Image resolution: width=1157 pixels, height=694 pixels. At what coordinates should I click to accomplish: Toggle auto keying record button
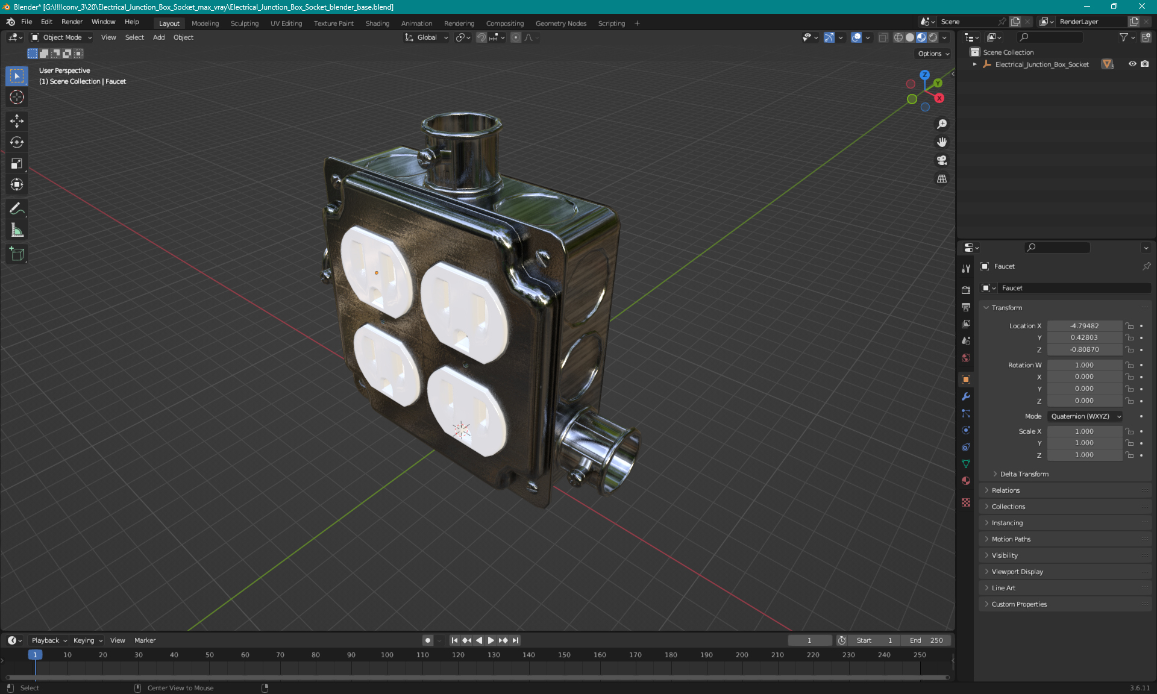[x=428, y=640]
